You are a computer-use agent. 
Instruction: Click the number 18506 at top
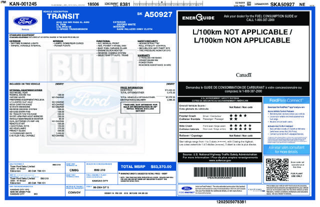tap(93, 4)
